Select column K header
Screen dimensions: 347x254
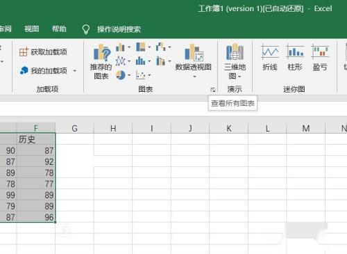229,128
